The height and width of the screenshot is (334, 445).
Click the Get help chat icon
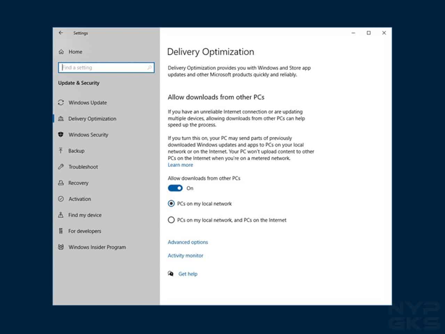171,274
